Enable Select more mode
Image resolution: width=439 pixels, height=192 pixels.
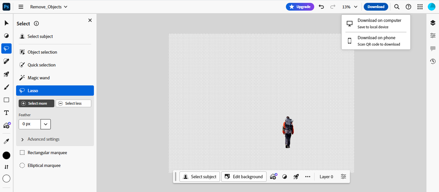coord(36,103)
